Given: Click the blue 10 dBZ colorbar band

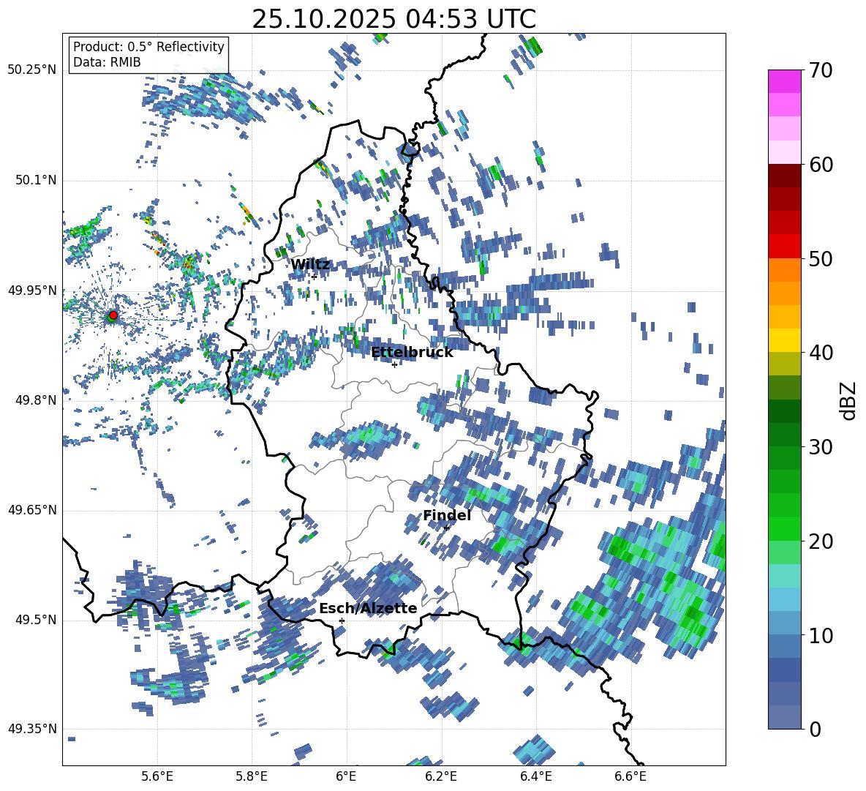Looking at the screenshot, I should [784, 623].
